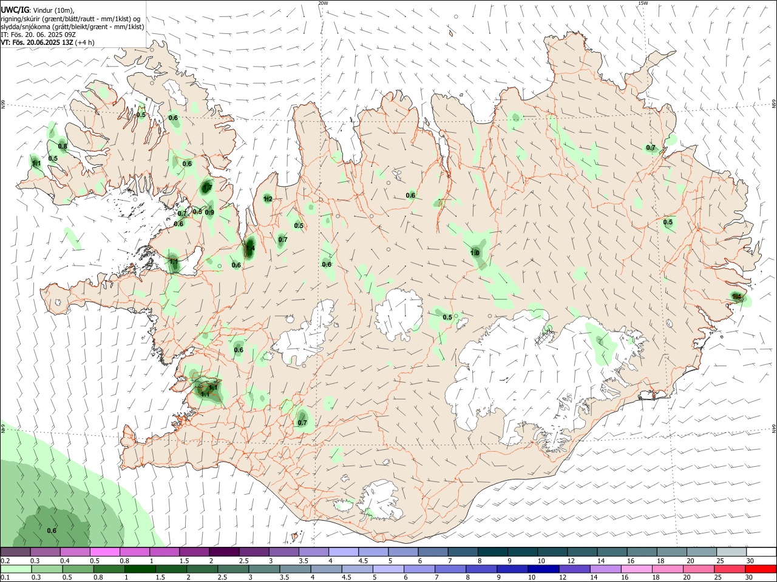777x582 pixels.
Task: Click the palest green 0.1–0.3 rain legend swatch
Action: 15,569
